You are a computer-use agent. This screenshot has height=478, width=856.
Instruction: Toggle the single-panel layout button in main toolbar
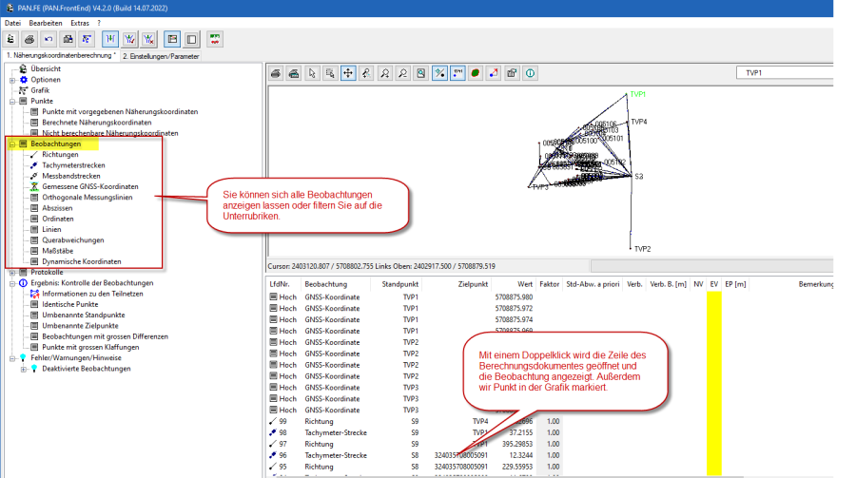coord(191,39)
